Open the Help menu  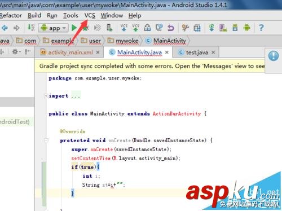tap(135, 16)
